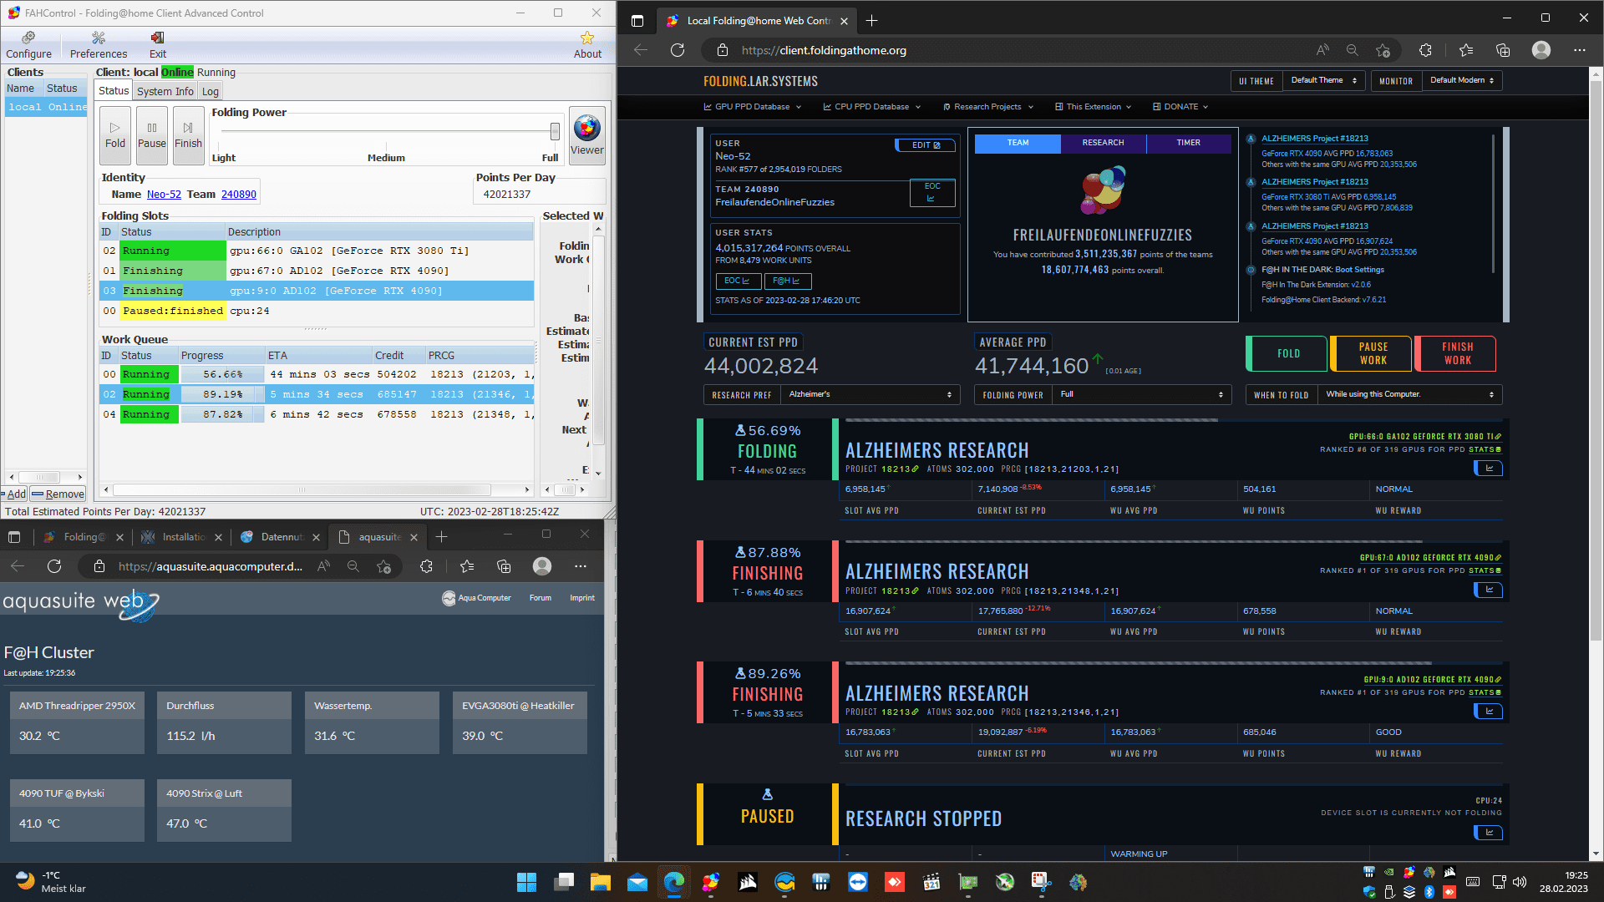
Task: Open TeamViewer from the taskbar
Action: tap(858, 882)
